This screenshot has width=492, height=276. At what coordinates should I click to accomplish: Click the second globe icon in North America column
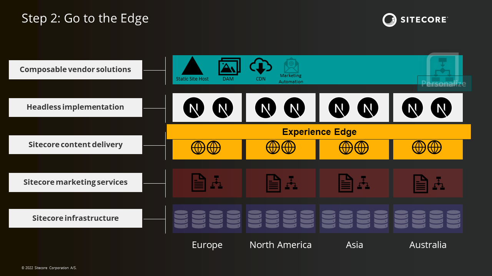pyautogui.click(x=288, y=147)
